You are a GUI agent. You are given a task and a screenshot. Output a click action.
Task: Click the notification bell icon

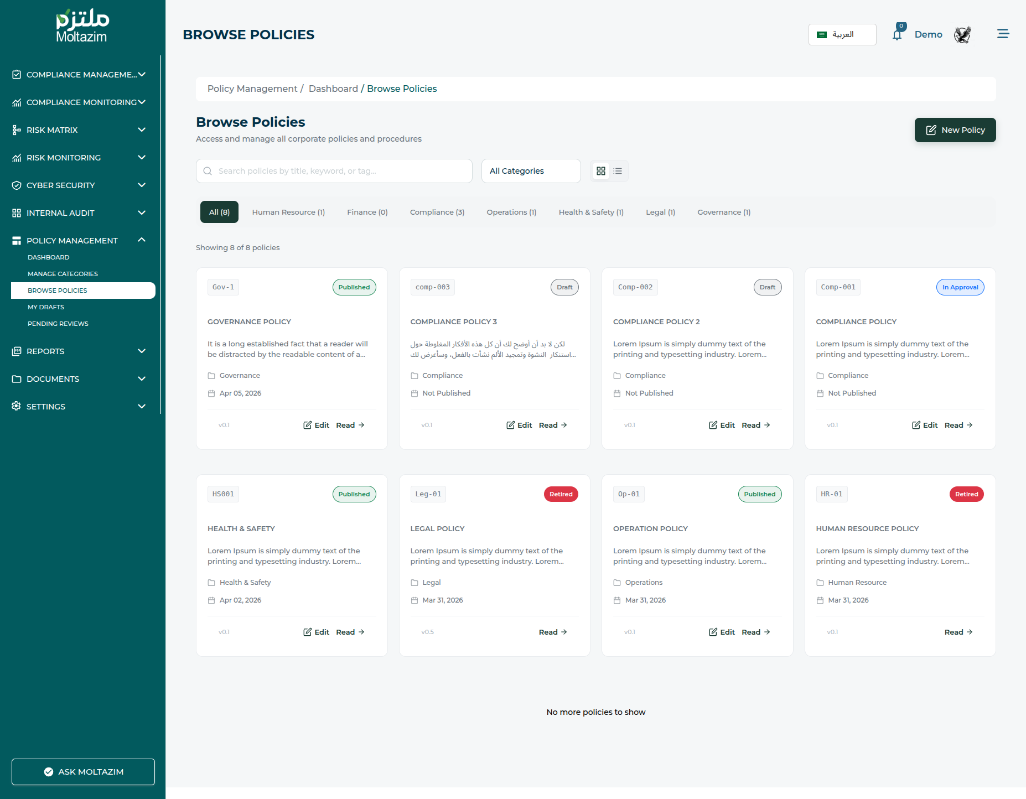(x=897, y=35)
